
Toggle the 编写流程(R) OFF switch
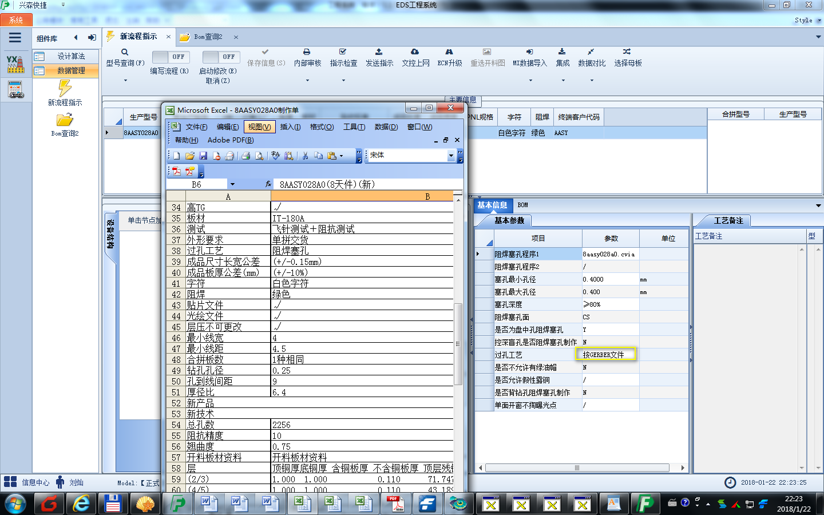(x=171, y=57)
